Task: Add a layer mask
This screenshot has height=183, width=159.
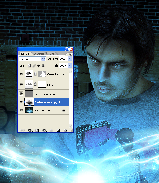Action: [37, 130]
